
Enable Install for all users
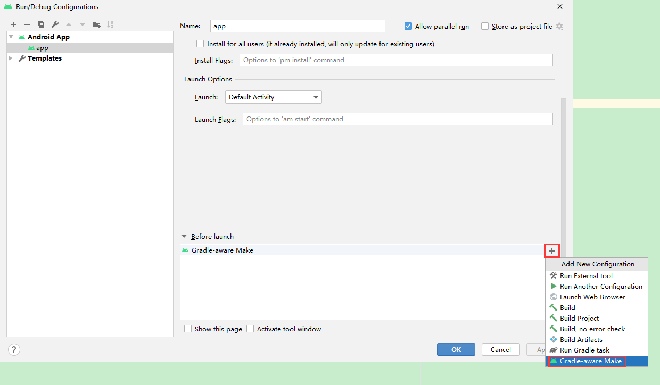tap(200, 44)
